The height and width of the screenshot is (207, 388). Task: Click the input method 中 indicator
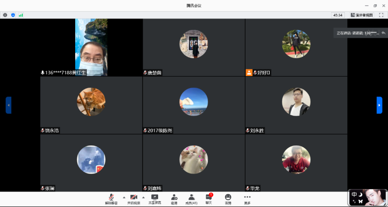pos(354,194)
